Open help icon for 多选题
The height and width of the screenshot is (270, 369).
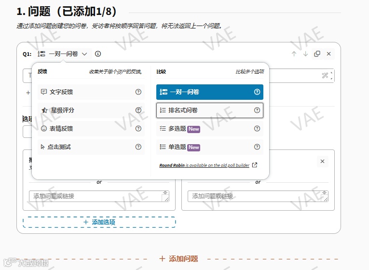click(x=257, y=129)
